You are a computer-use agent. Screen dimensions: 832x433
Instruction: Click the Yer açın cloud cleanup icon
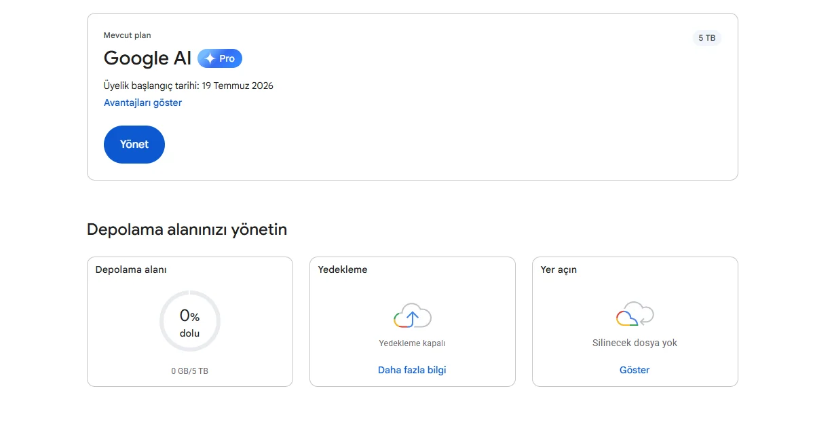tap(635, 314)
